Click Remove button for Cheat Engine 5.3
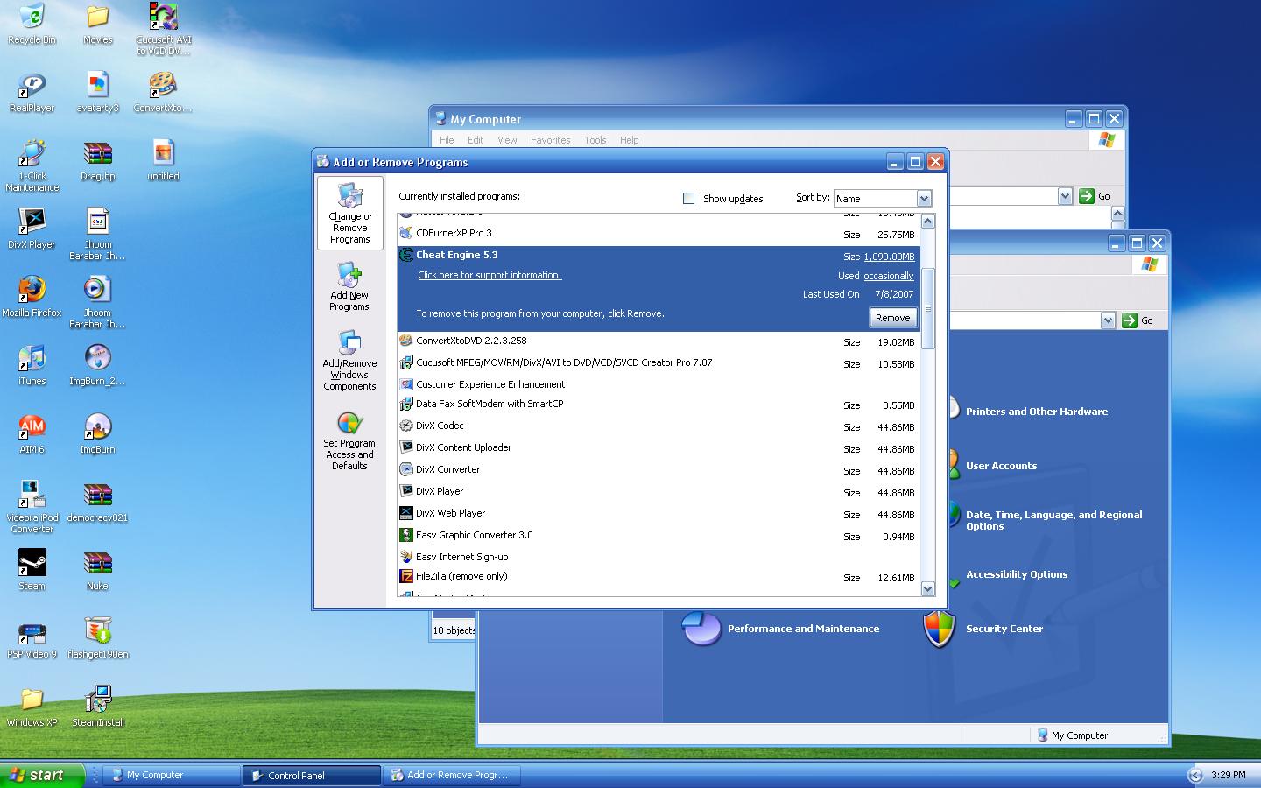Image resolution: width=1261 pixels, height=788 pixels. point(892,318)
